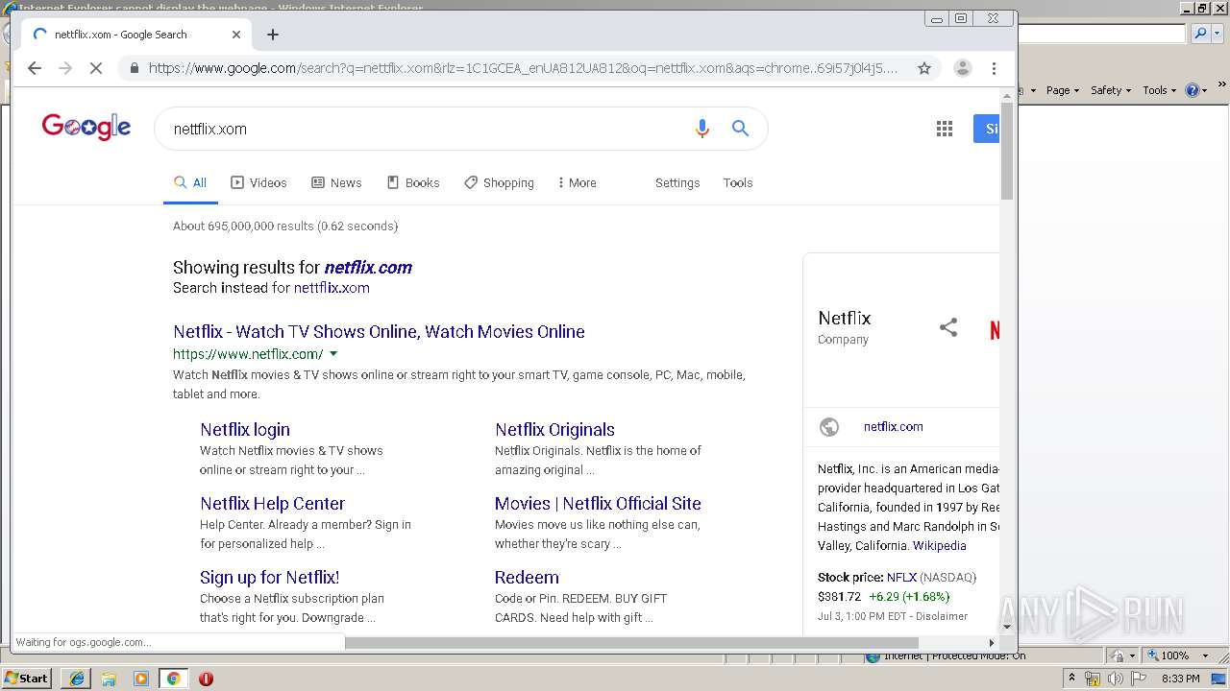The width and height of the screenshot is (1230, 691).
Task: Open the Windows Explorer folder taskbar icon
Action: coord(109,679)
